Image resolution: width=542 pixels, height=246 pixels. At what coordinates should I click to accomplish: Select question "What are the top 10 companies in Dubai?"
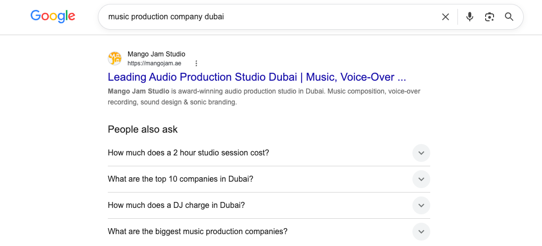(181, 179)
